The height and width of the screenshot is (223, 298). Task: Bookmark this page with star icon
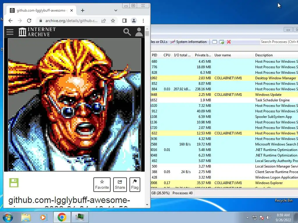(113, 21)
